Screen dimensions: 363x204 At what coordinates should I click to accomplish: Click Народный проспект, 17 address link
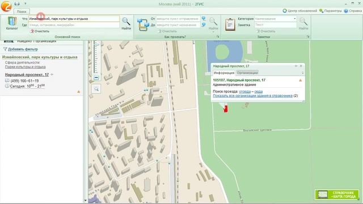[27, 75]
